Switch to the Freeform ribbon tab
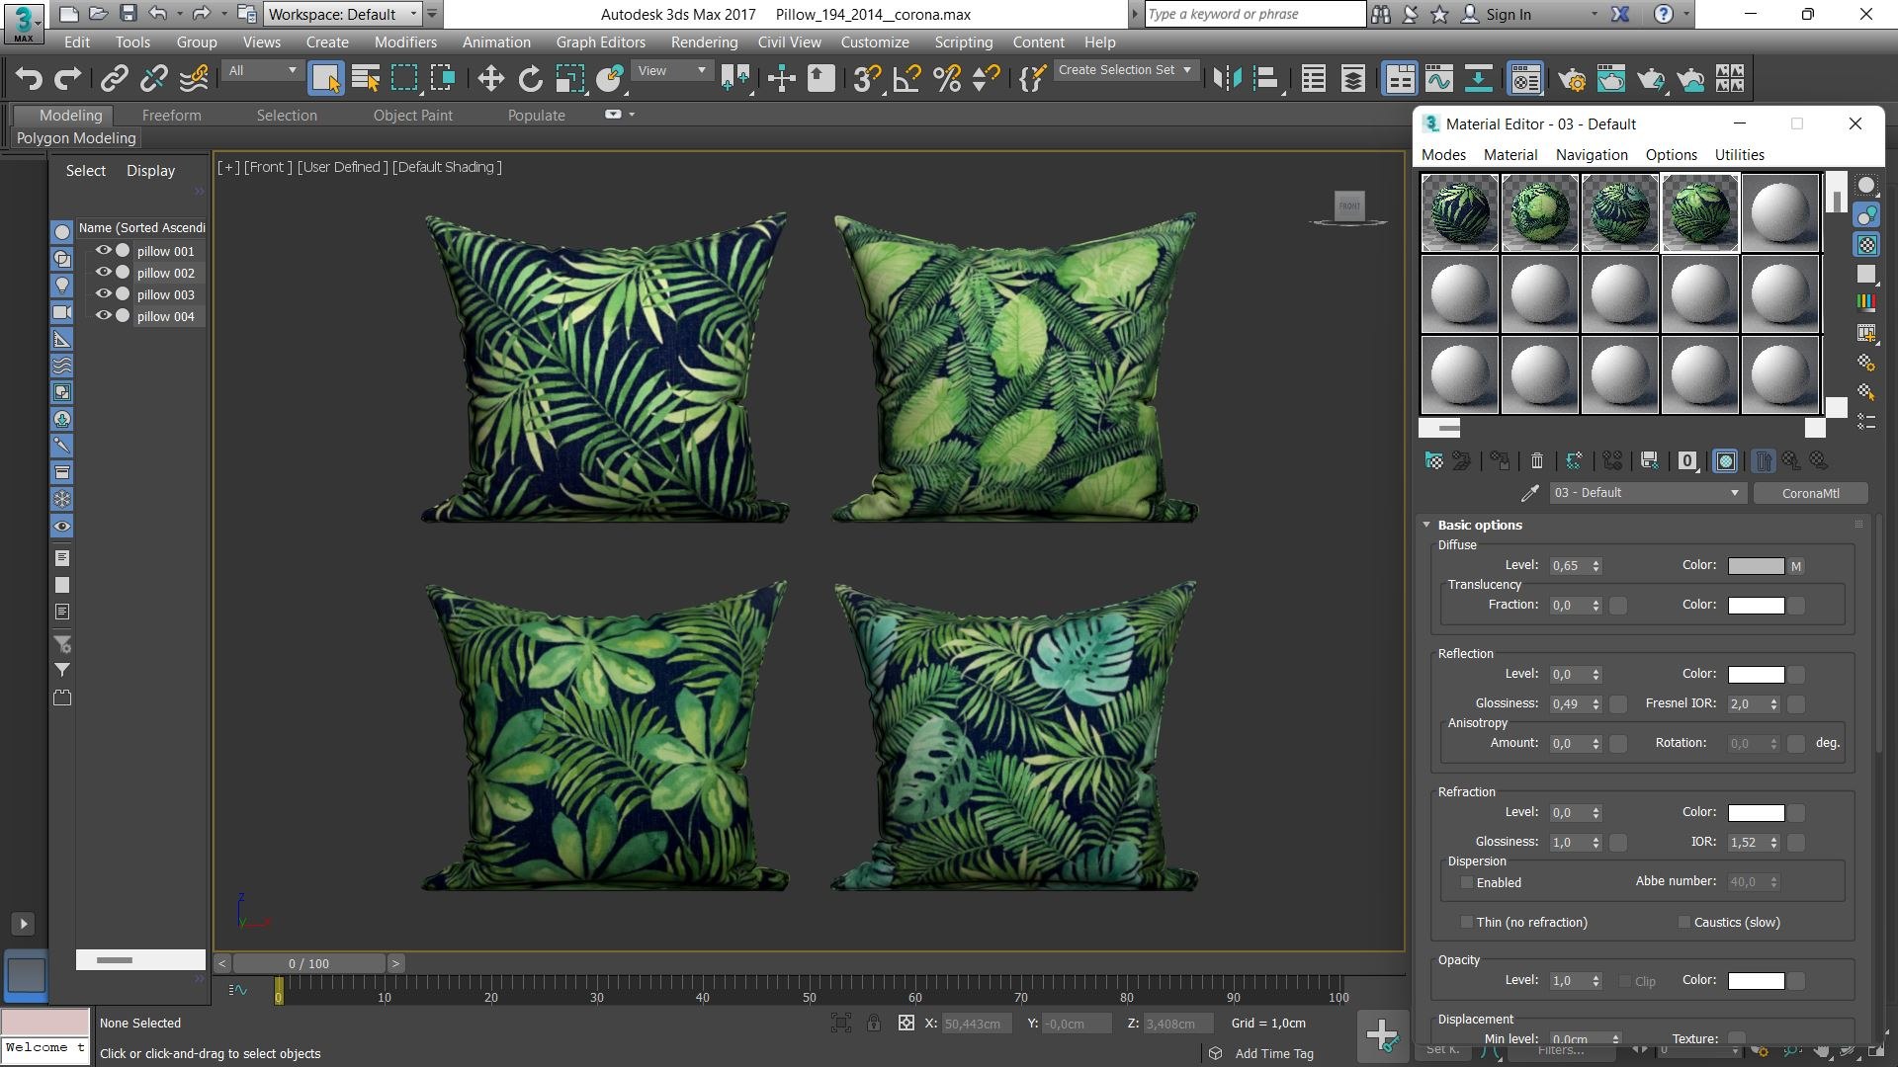Screen dimensions: 1898x1067 coord(171,116)
